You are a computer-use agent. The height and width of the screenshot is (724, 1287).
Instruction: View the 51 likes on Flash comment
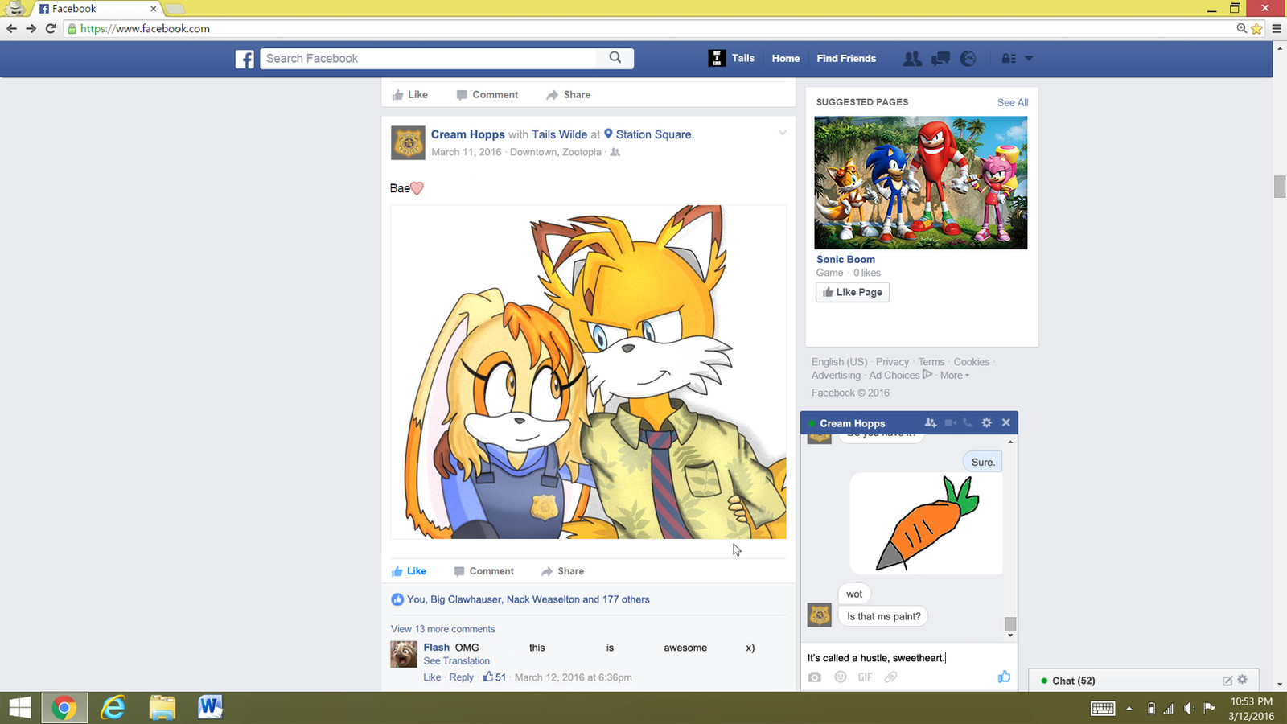coord(495,677)
